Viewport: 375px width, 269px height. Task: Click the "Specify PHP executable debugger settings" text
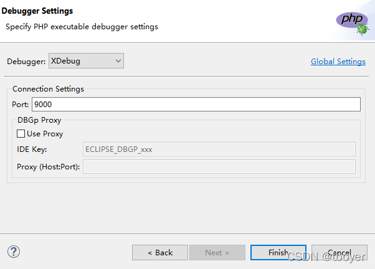pyautogui.click(x=82, y=27)
